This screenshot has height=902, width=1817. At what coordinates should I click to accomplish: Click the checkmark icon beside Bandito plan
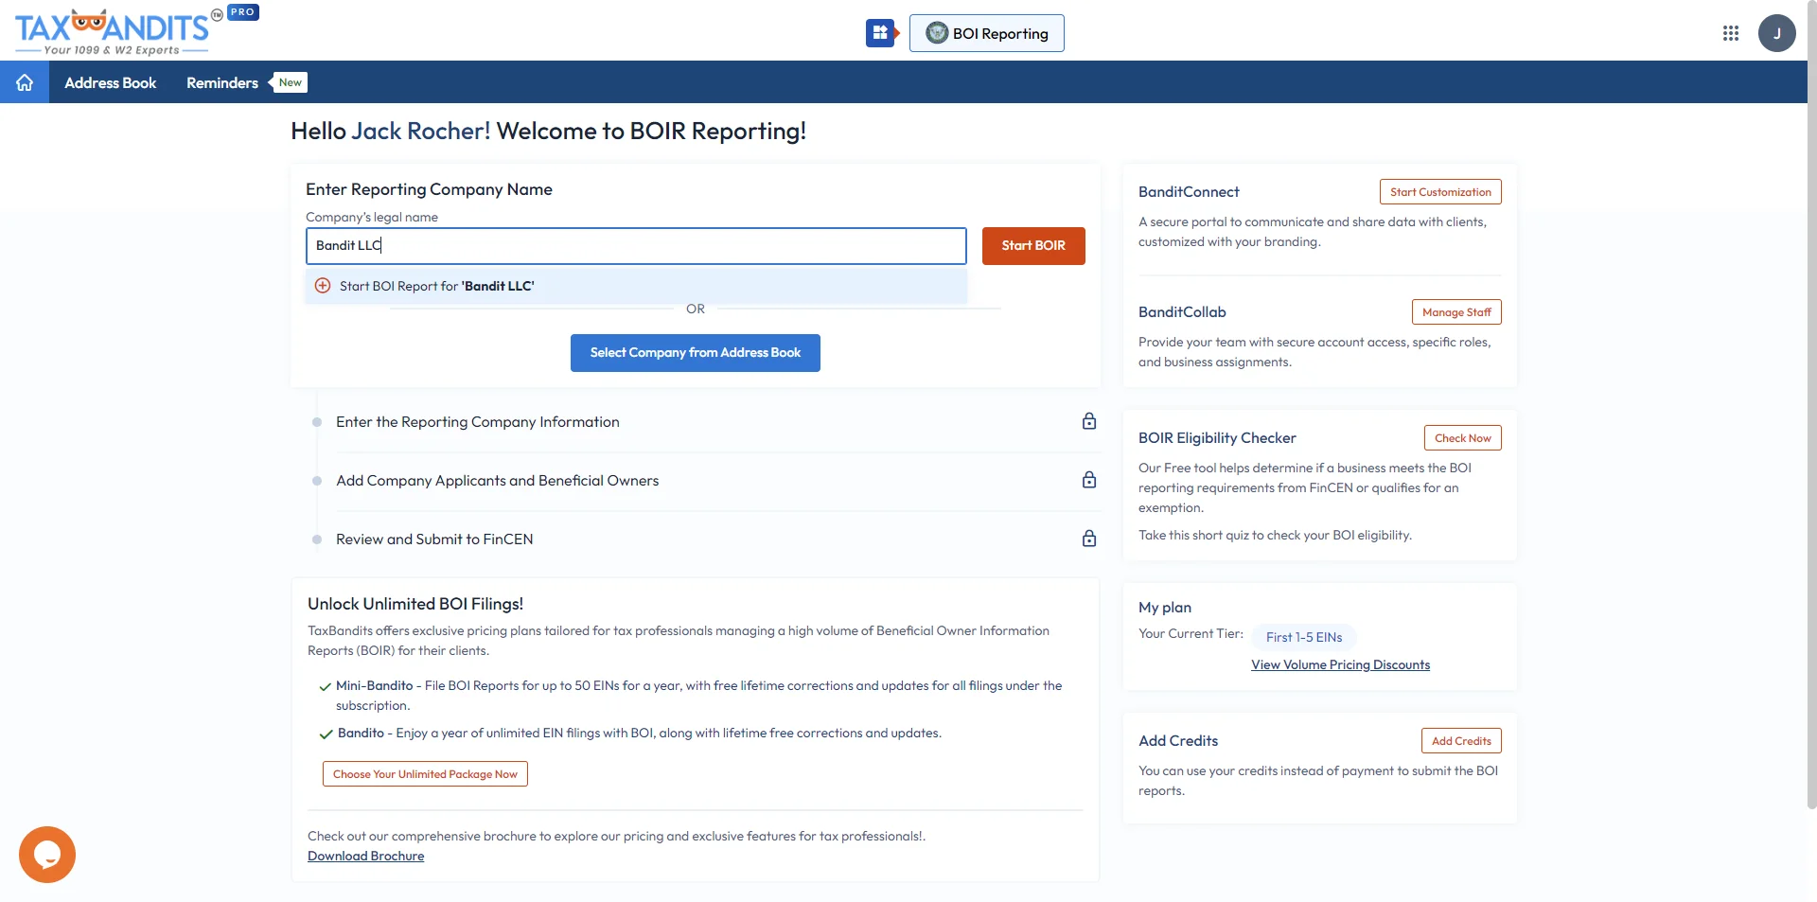click(x=326, y=734)
